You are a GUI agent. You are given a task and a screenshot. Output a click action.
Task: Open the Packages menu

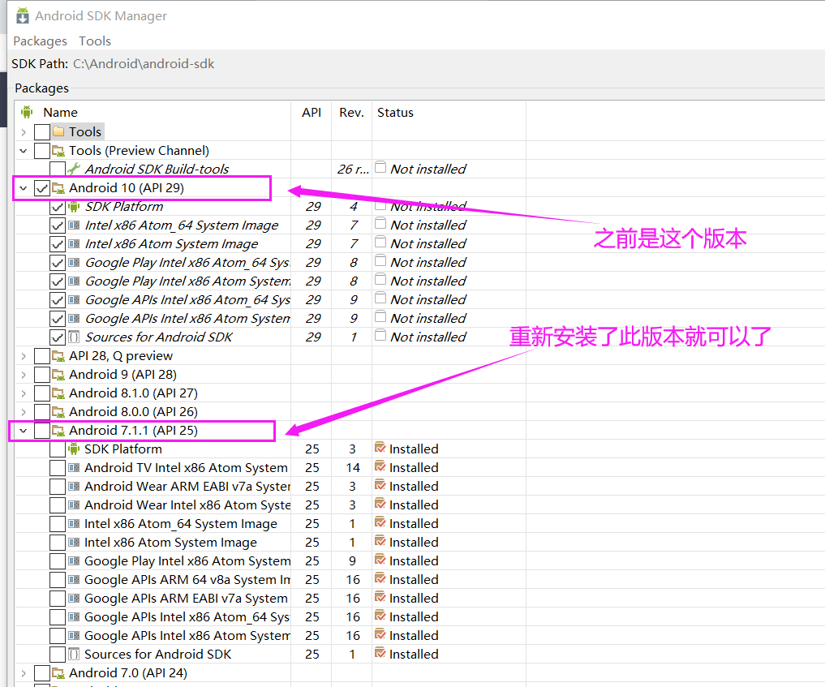click(40, 41)
